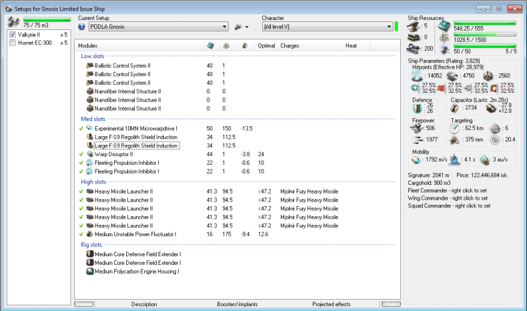Screen dimensions: 527x311
Task: Open the ship browser icon next to setup
Action: click(x=238, y=27)
